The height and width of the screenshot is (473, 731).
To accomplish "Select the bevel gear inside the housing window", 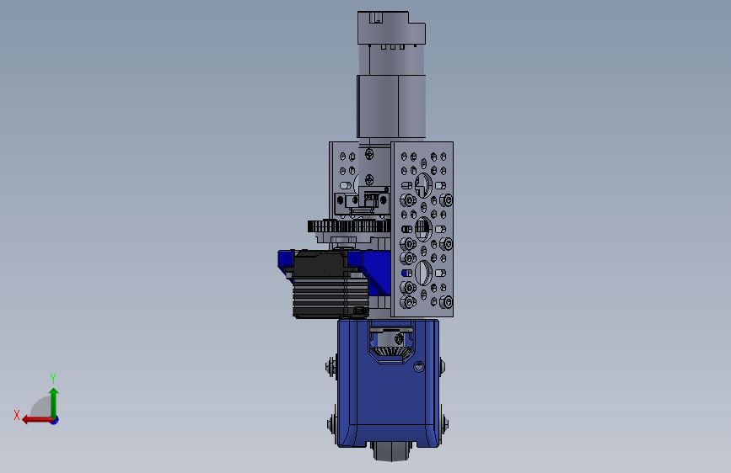I will coord(390,352).
